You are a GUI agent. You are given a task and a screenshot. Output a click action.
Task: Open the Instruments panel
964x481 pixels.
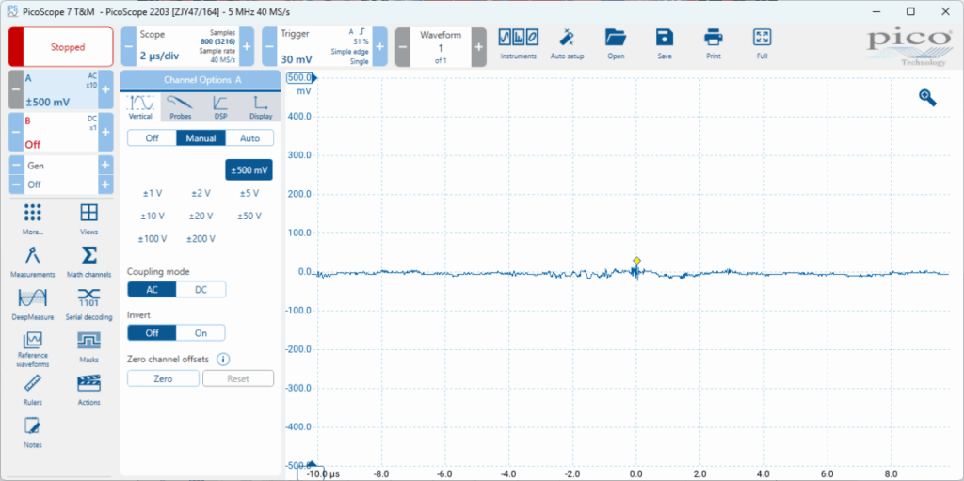(x=519, y=43)
